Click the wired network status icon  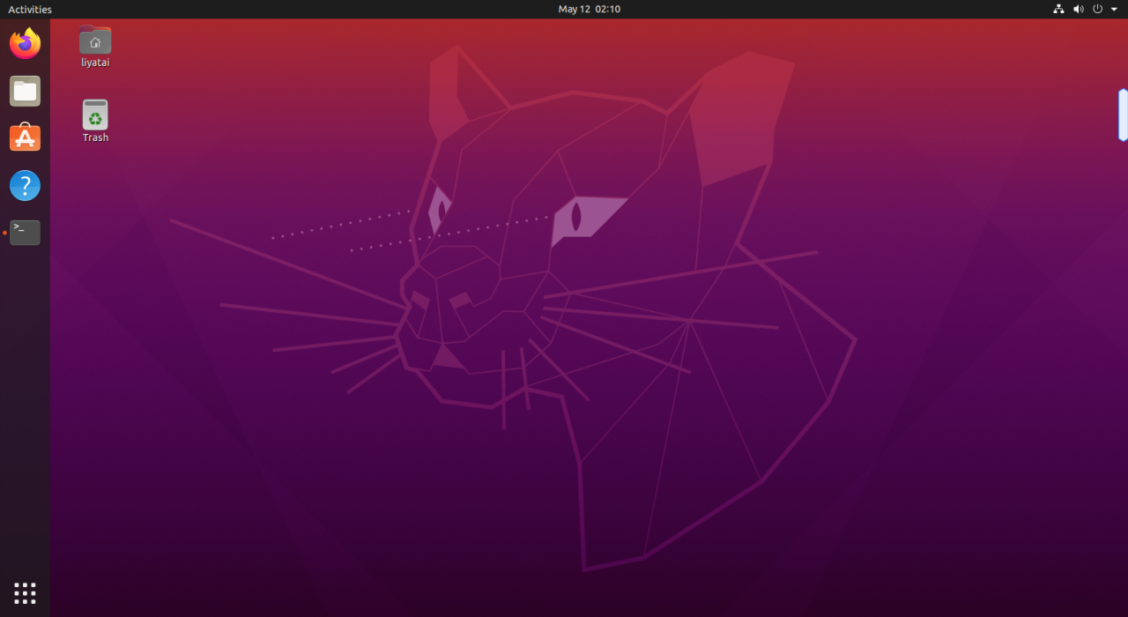click(1058, 9)
